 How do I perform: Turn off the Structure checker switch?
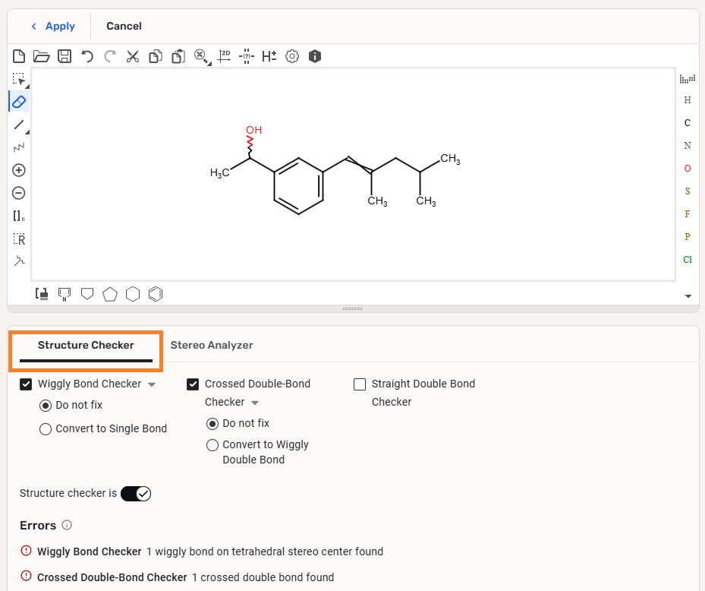click(x=137, y=494)
